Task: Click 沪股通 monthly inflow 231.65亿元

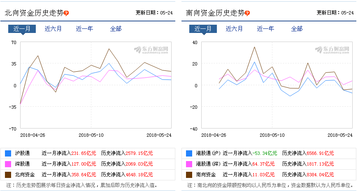Action: click(84, 153)
